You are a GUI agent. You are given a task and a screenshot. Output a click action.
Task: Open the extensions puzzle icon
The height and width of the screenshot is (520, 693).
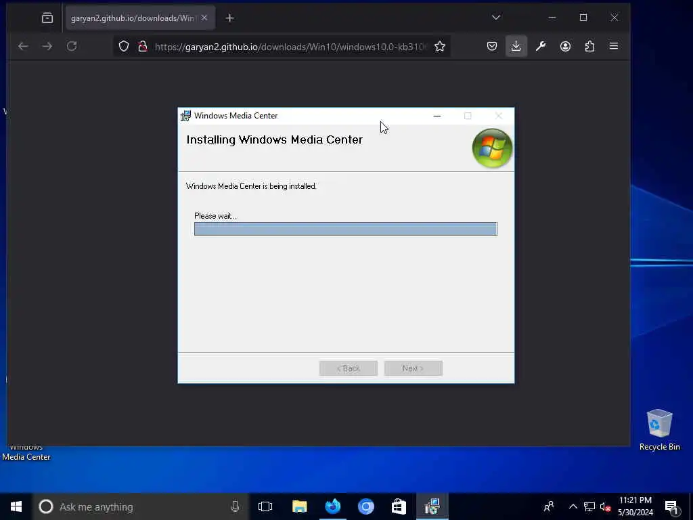pyautogui.click(x=589, y=46)
